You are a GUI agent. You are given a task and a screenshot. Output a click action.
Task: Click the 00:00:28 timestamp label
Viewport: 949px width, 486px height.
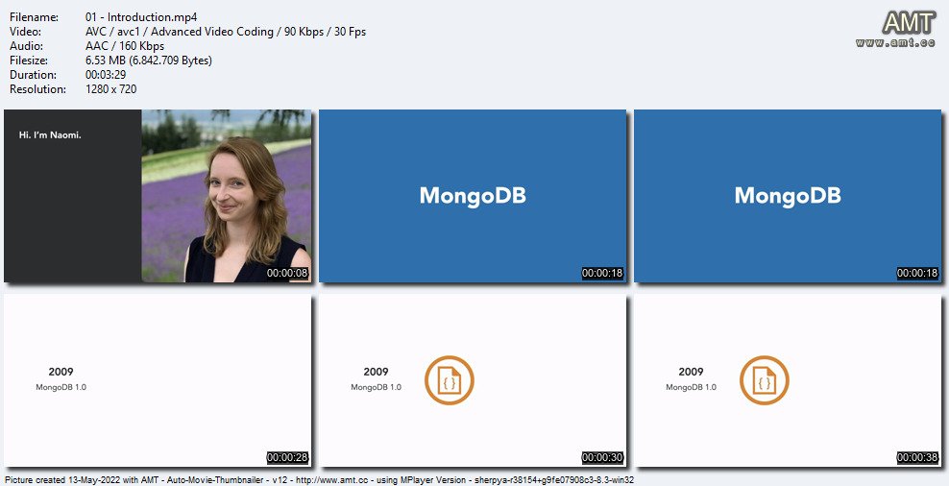point(287,457)
